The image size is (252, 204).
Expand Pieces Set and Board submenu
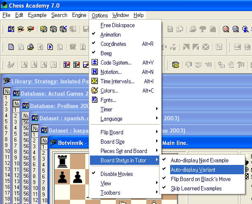pos(125,151)
